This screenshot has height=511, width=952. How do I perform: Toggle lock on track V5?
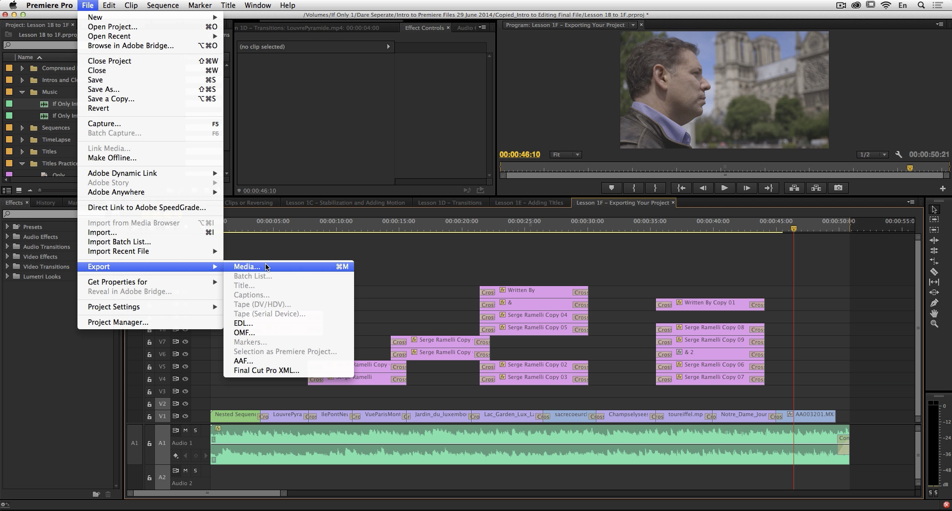pyautogui.click(x=149, y=367)
